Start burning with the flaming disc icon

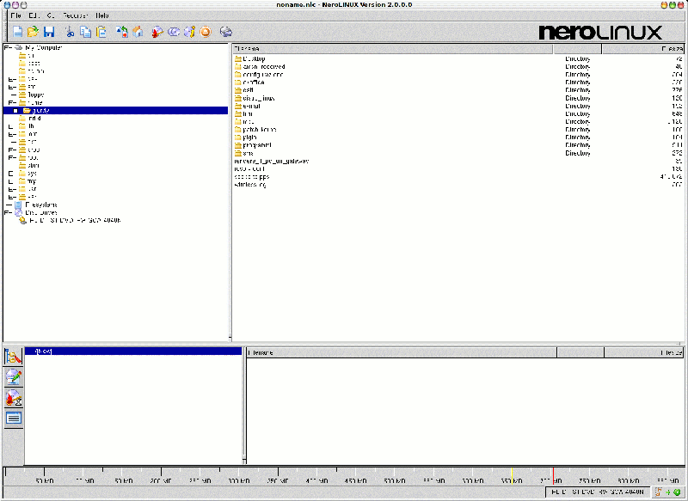157,32
